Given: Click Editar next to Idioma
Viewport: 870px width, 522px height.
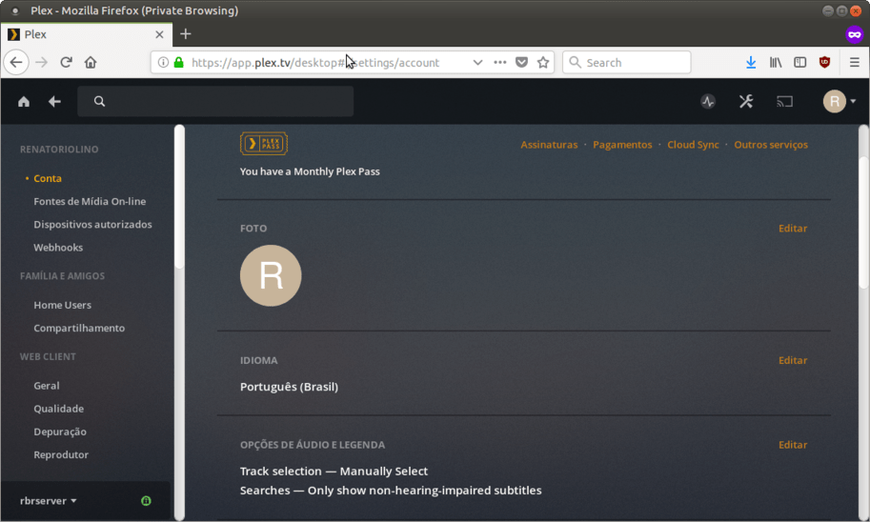Looking at the screenshot, I should coord(793,361).
